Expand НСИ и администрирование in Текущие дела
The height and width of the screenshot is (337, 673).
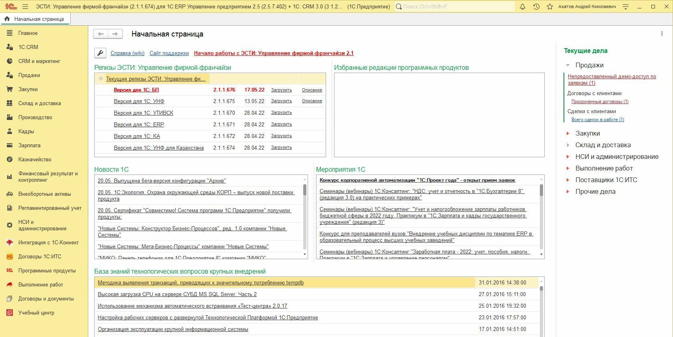click(x=568, y=156)
